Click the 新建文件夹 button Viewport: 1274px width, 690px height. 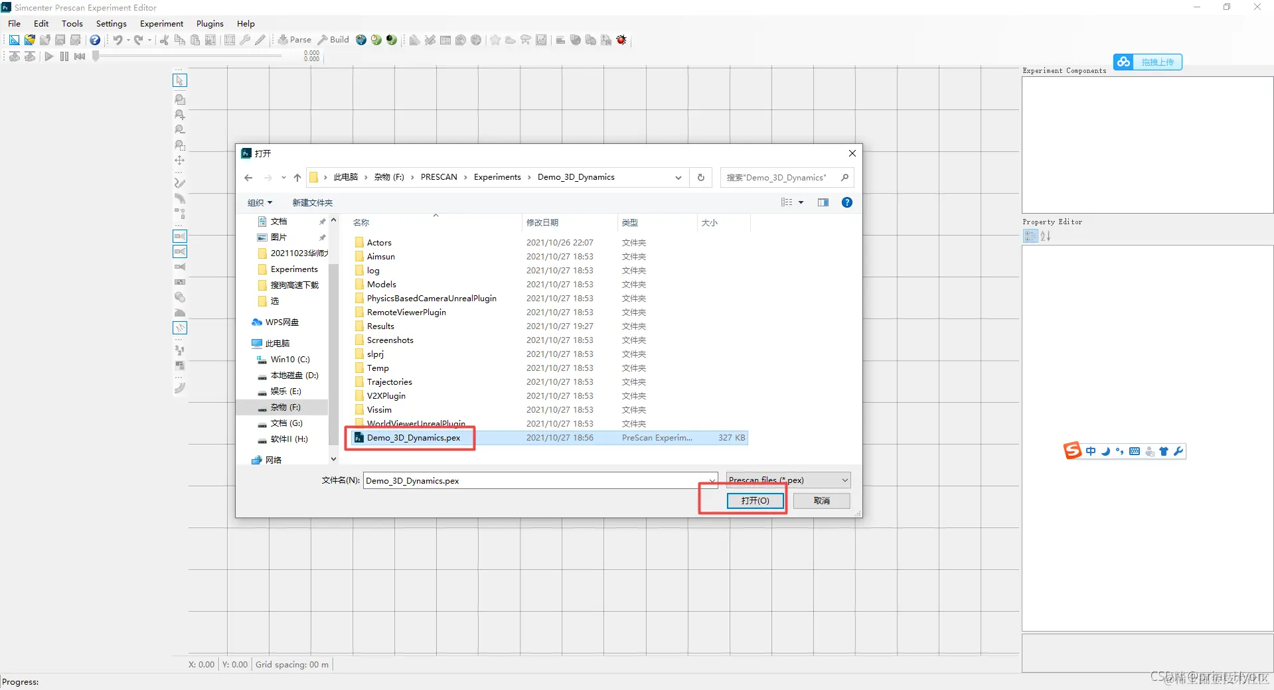coord(313,202)
